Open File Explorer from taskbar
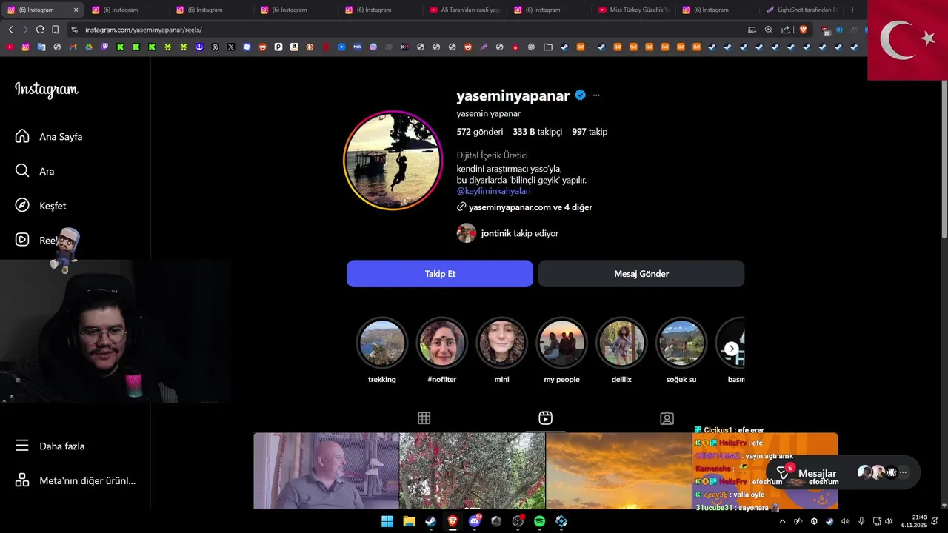948x533 pixels. click(x=409, y=521)
